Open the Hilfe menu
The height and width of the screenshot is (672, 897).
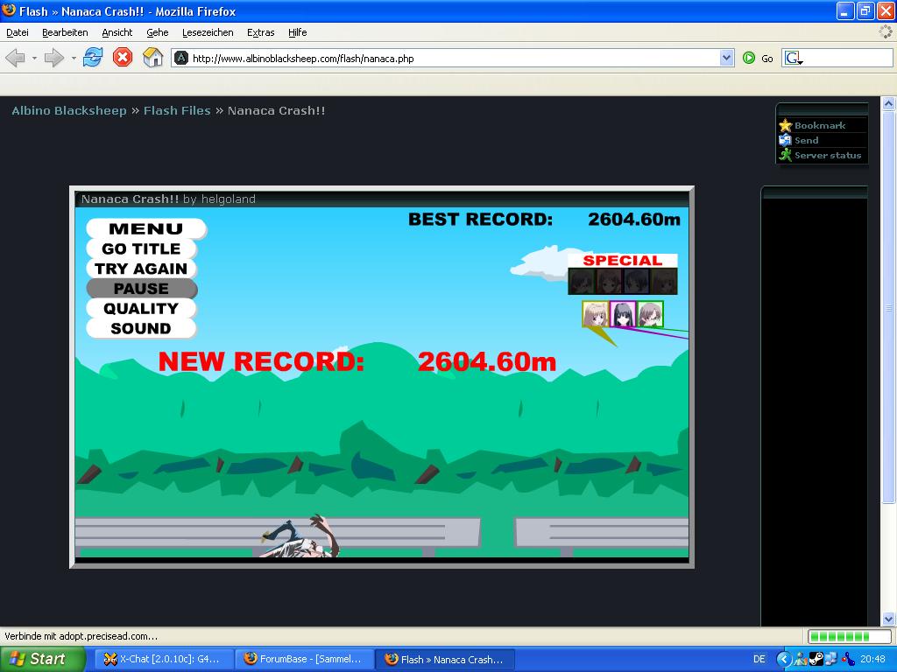click(x=298, y=32)
